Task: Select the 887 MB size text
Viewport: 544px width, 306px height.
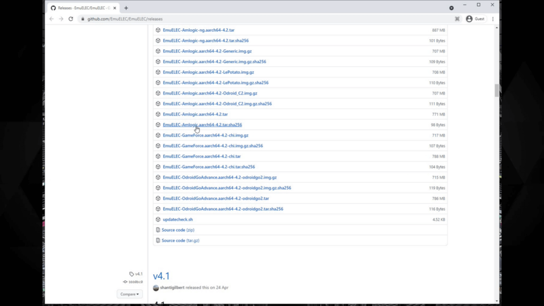Action: click(438, 30)
